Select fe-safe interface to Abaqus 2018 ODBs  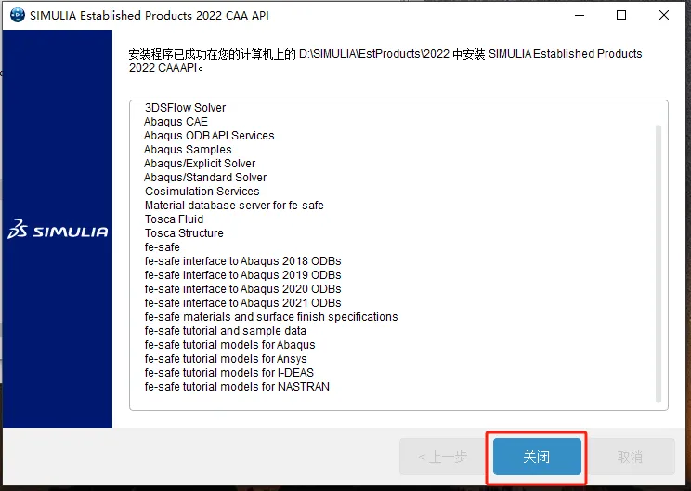[x=242, y=261]
